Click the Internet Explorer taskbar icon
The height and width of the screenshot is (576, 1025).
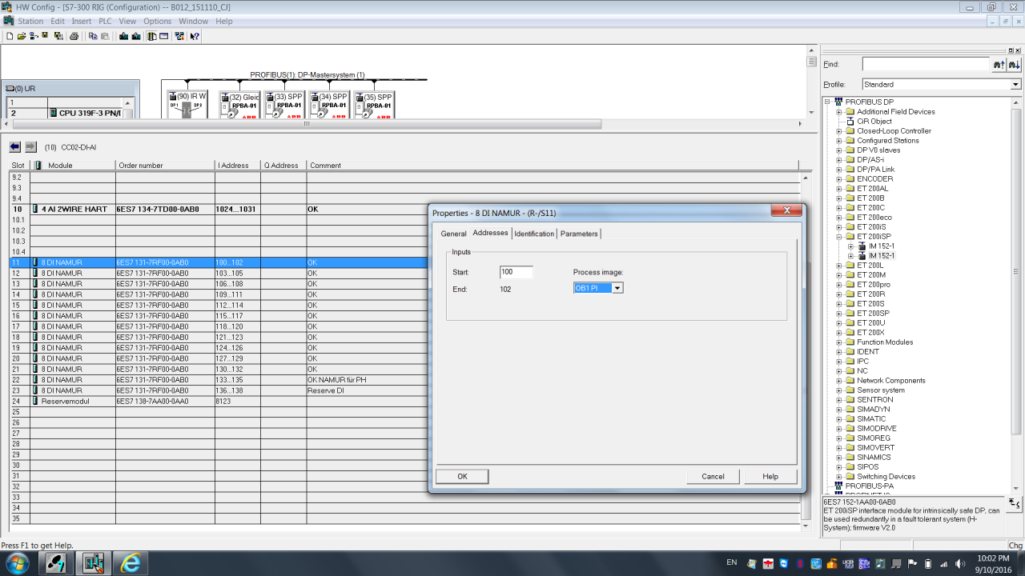click(131, 563)
